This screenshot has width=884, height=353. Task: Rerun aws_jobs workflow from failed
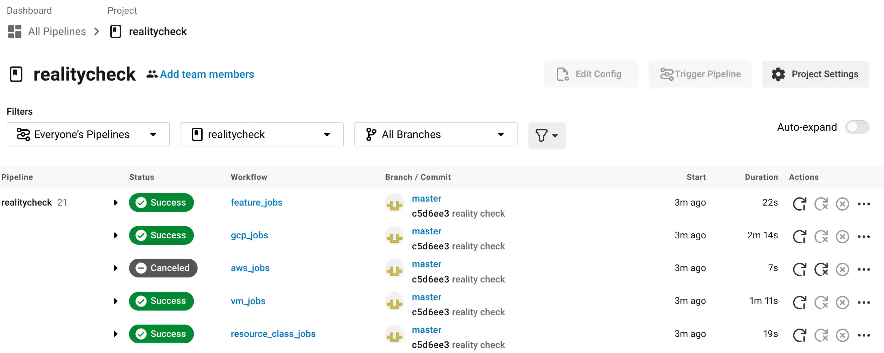[x=821, y=269]
